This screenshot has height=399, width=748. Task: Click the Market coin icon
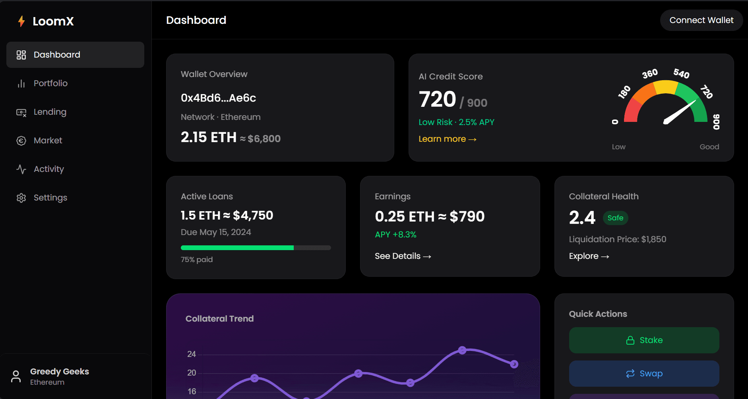(x=21, y=141)
